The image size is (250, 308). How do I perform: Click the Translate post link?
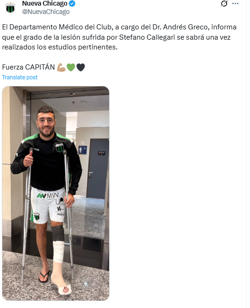click(x=20, y=77)
